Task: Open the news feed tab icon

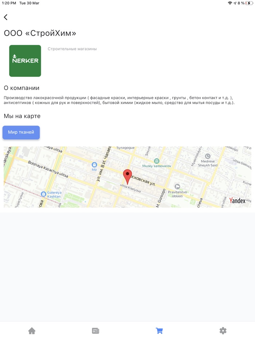Action: click(x=95, y=331)
